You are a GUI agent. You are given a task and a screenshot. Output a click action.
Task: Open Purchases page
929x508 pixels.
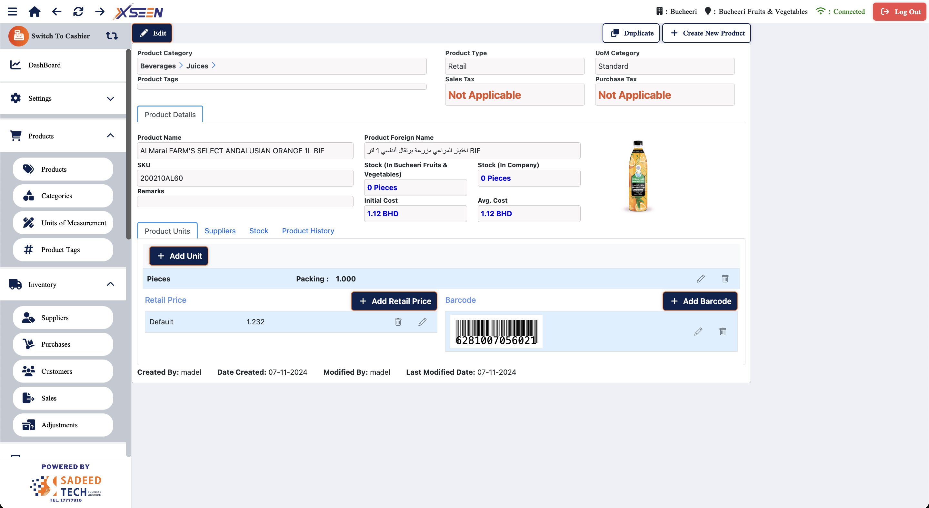tap(63, 344)
